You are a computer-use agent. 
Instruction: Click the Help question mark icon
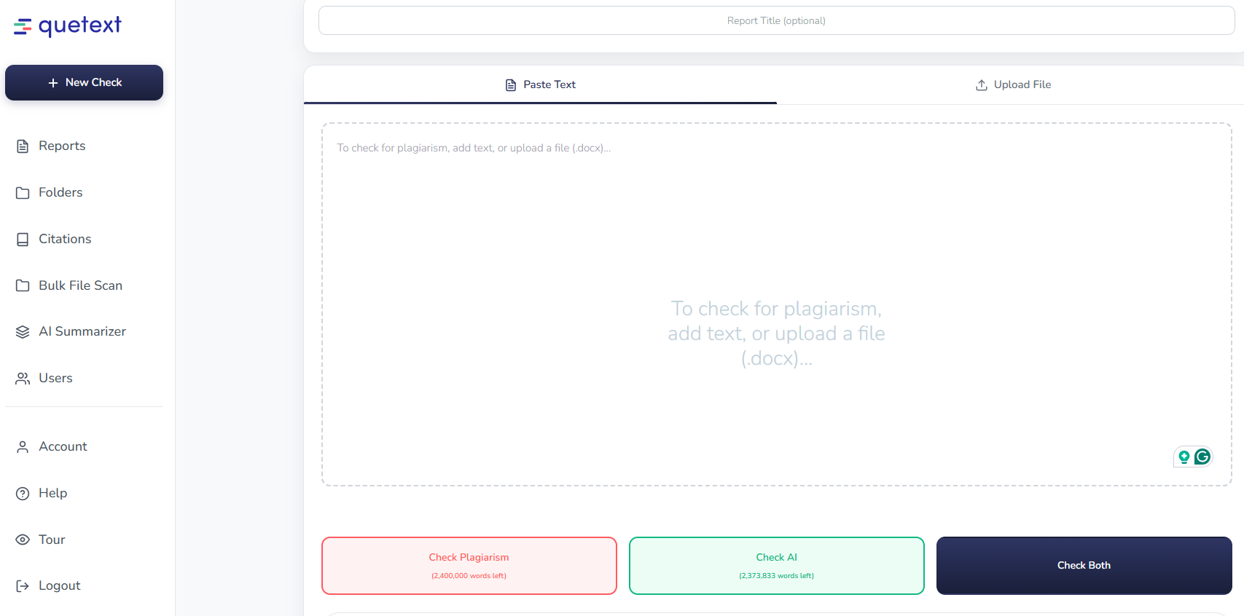pyautogui.click(x=23, y=494)
